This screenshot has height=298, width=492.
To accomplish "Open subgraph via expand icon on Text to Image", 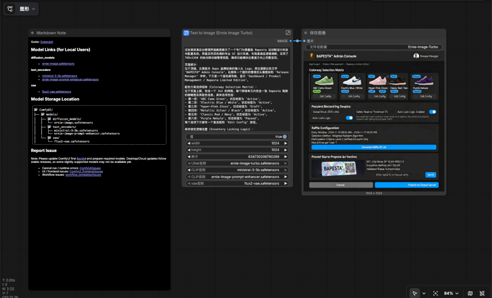I will point(288,33).
